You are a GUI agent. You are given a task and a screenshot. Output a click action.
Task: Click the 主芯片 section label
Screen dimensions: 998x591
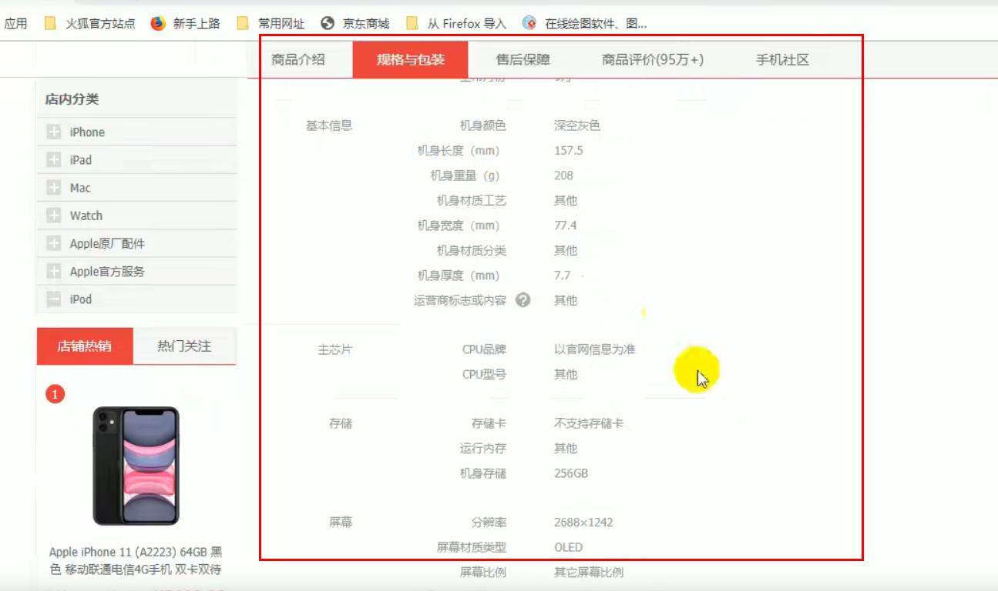tap(335, 349)
